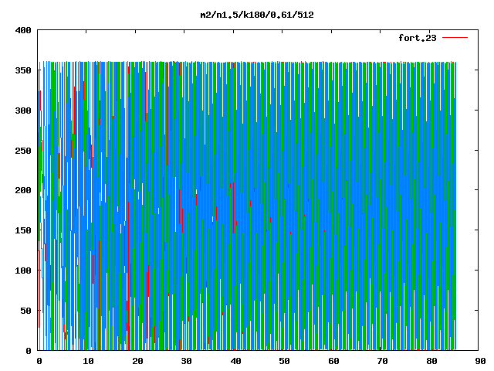
Task: Click the y-axis label 150
Action: coord(23,230)
